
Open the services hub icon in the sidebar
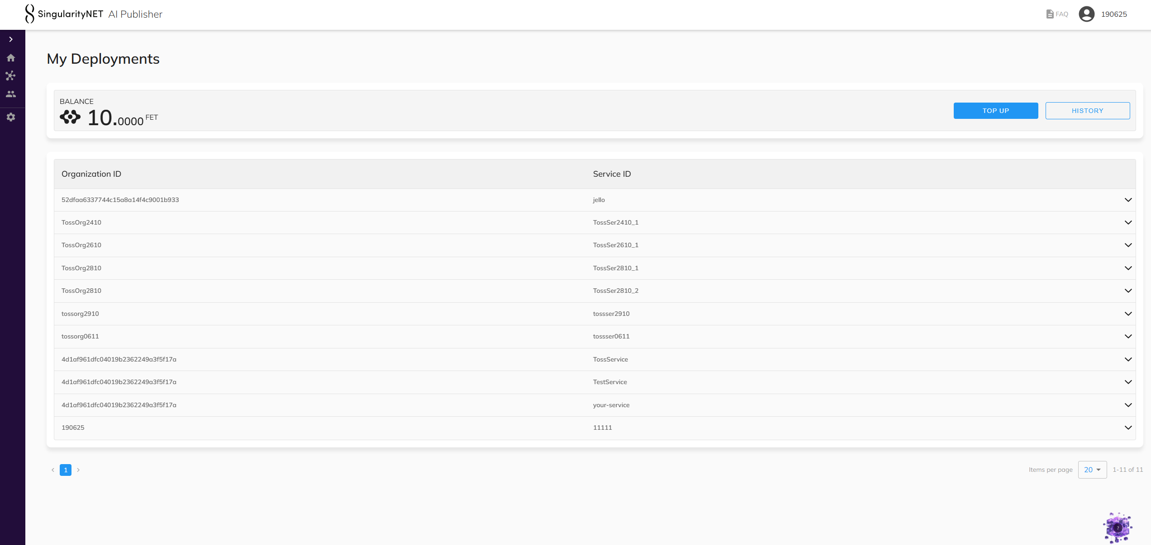coord(11,76)
